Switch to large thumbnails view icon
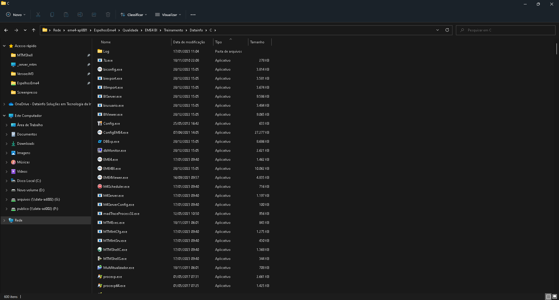The image size is (559, 300). pyautogui.click(x=555, y=297)
